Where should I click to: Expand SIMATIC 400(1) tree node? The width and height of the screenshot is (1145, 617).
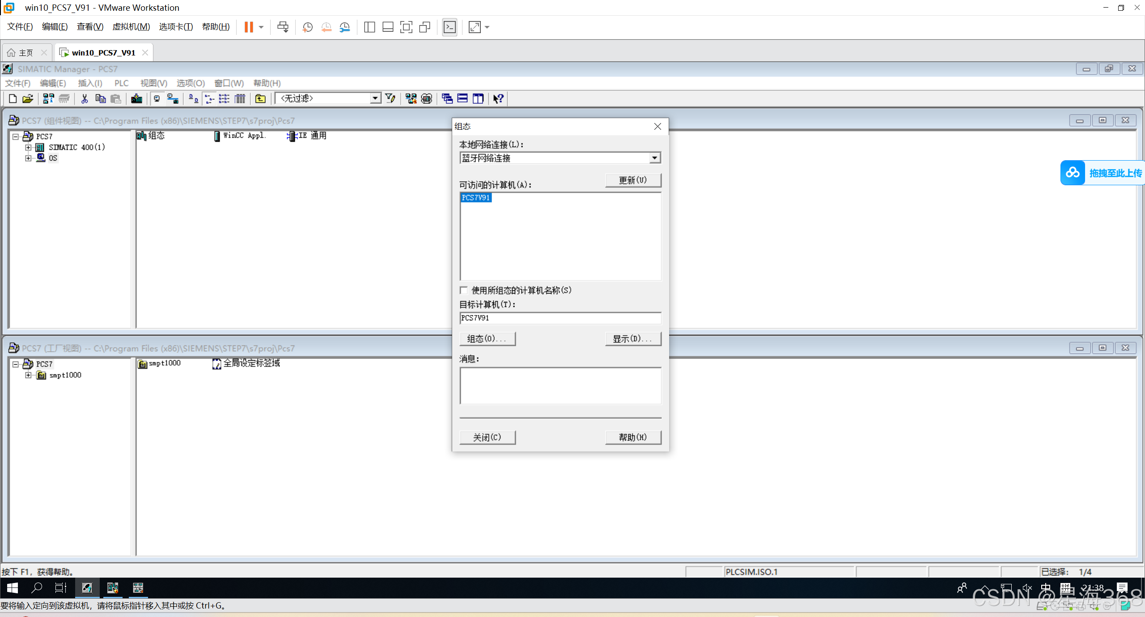tap(28, 147)
